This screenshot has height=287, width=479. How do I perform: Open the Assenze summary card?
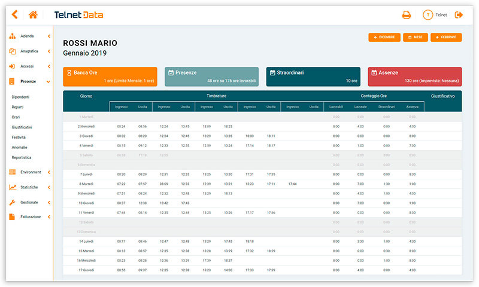tap(415, 77)
